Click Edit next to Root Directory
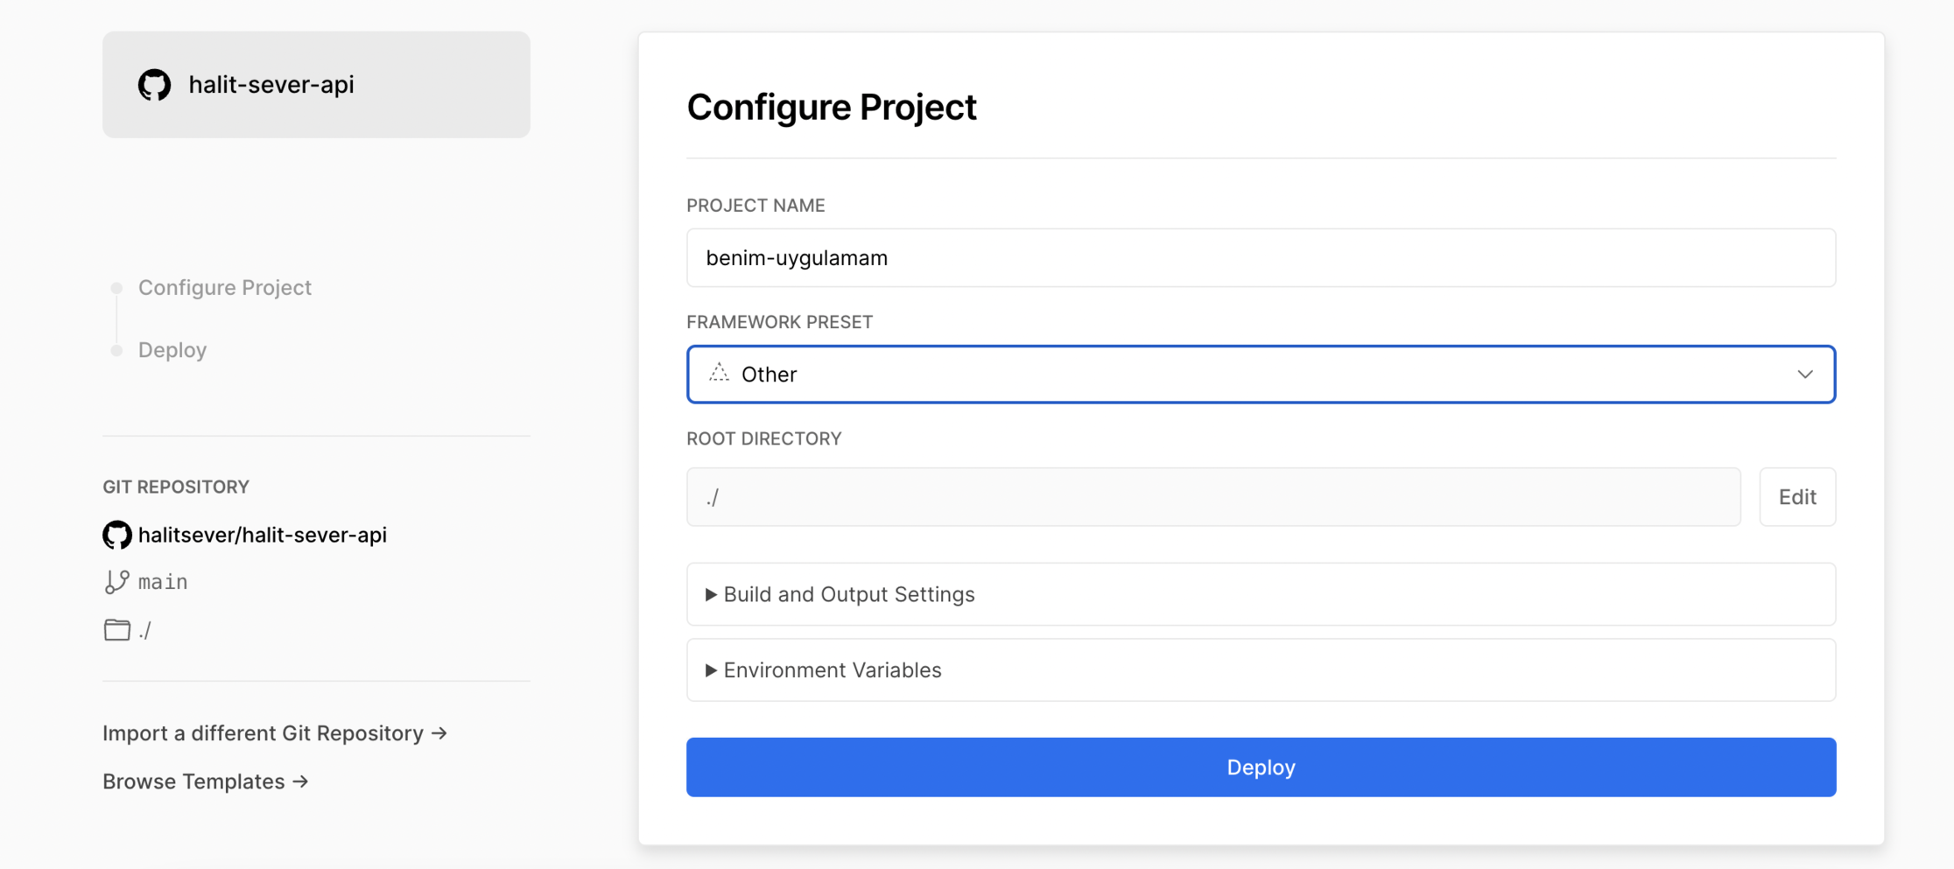1954x869 pixels. tap(1797, 497)
